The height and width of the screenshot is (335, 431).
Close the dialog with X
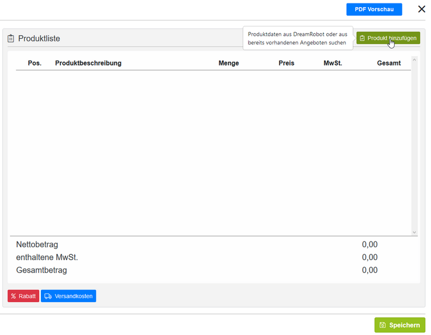422,9
